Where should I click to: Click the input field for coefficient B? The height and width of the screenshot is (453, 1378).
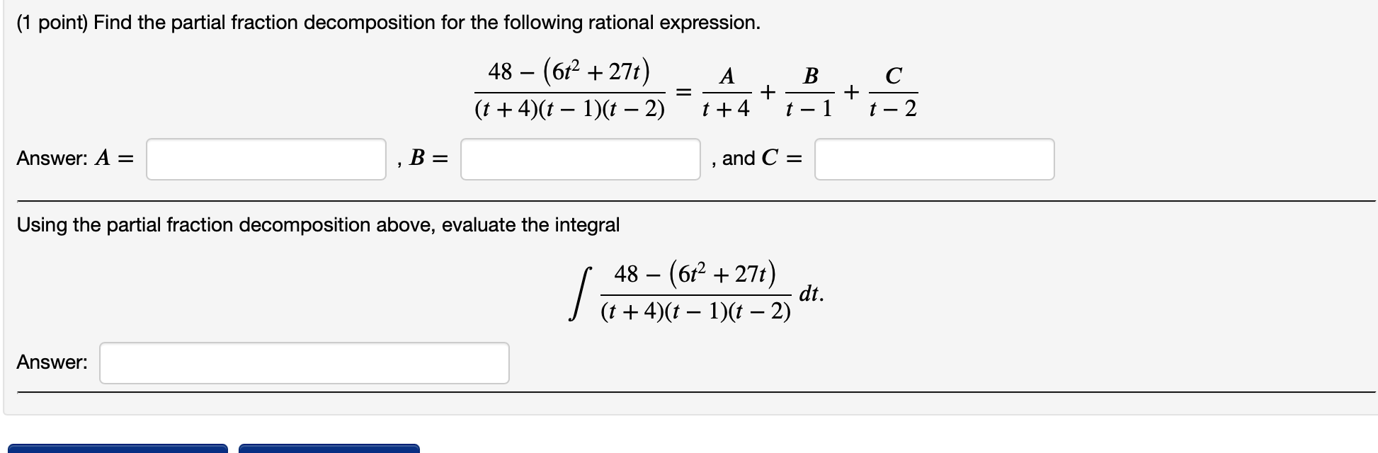579,160
